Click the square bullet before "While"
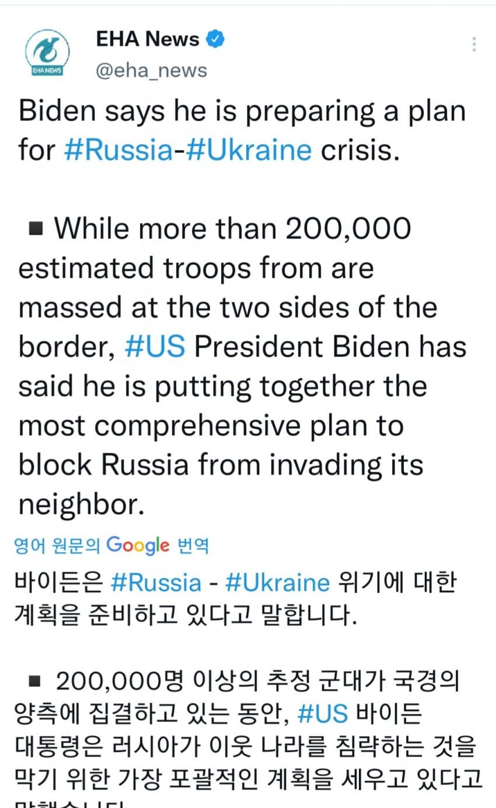496x808 pixels. pos(36,229)
